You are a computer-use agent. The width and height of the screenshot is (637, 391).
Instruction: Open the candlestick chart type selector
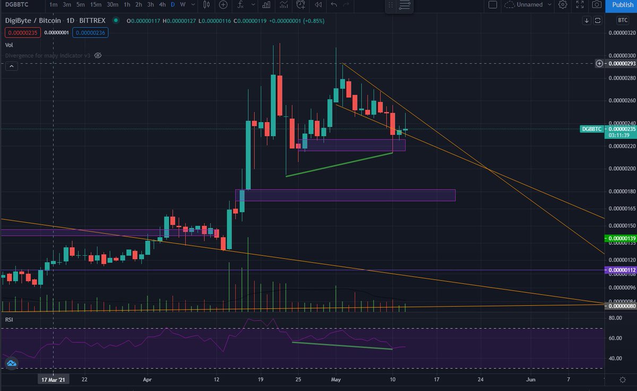pos(206,5)
